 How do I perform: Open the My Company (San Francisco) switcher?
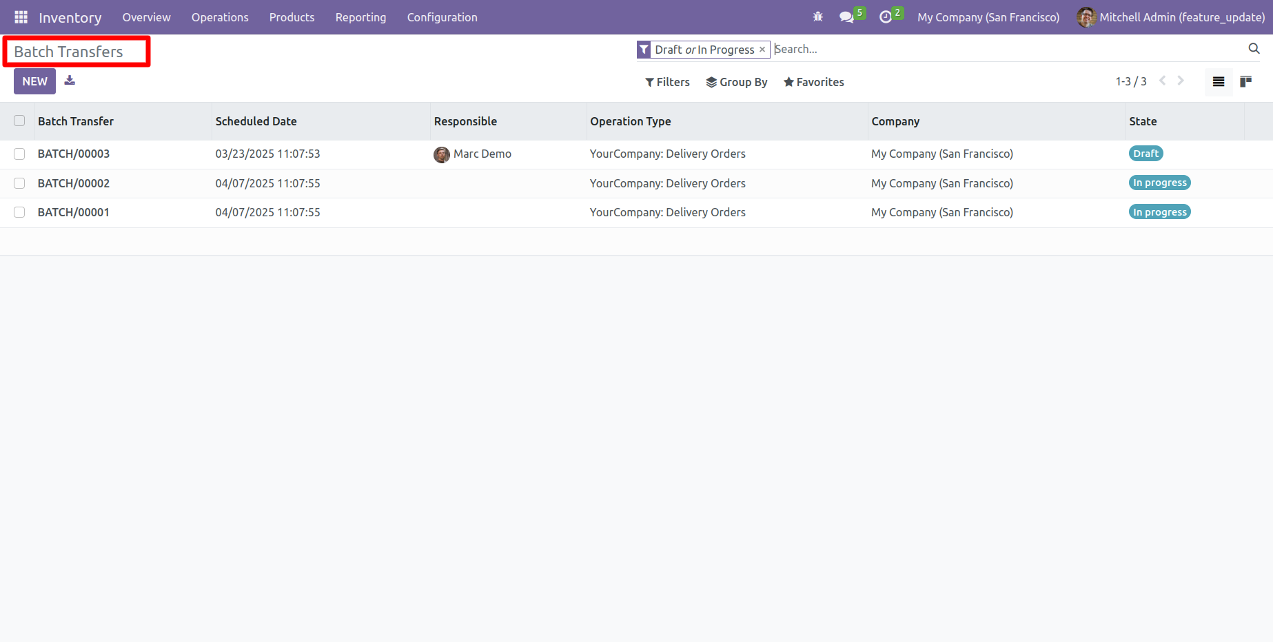point(988,17)
